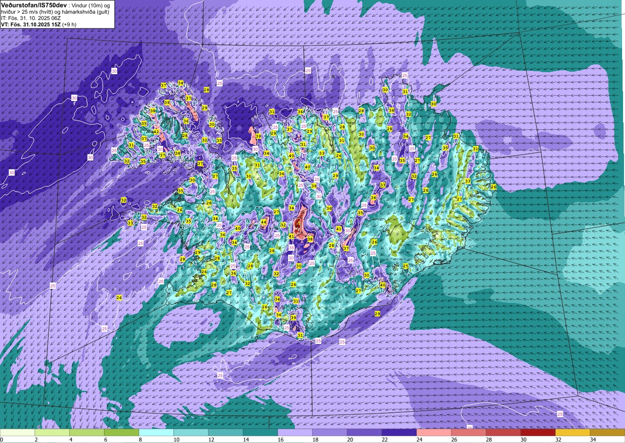The height and width of the screenshot is (443, 625).
Task: Pick the olive green 6–8 m/s legend swatch
Action: (x=122, y=432)
